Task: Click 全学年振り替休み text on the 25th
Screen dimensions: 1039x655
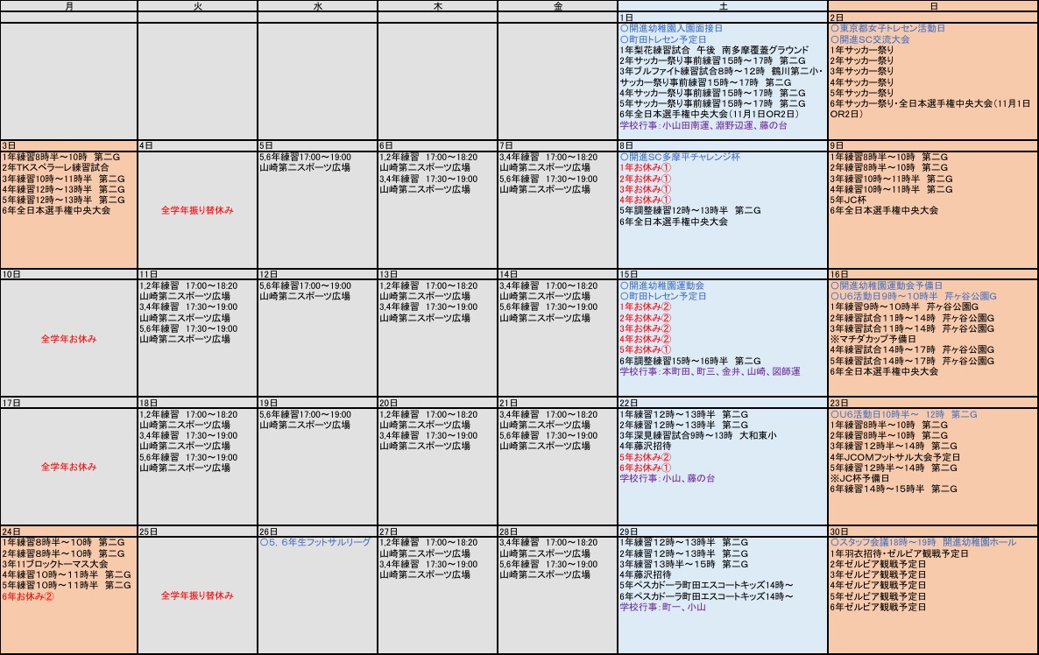Action: click(x=197, y=595)
